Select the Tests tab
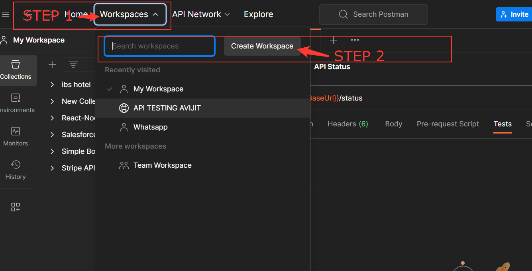 (x=503, y=124)
